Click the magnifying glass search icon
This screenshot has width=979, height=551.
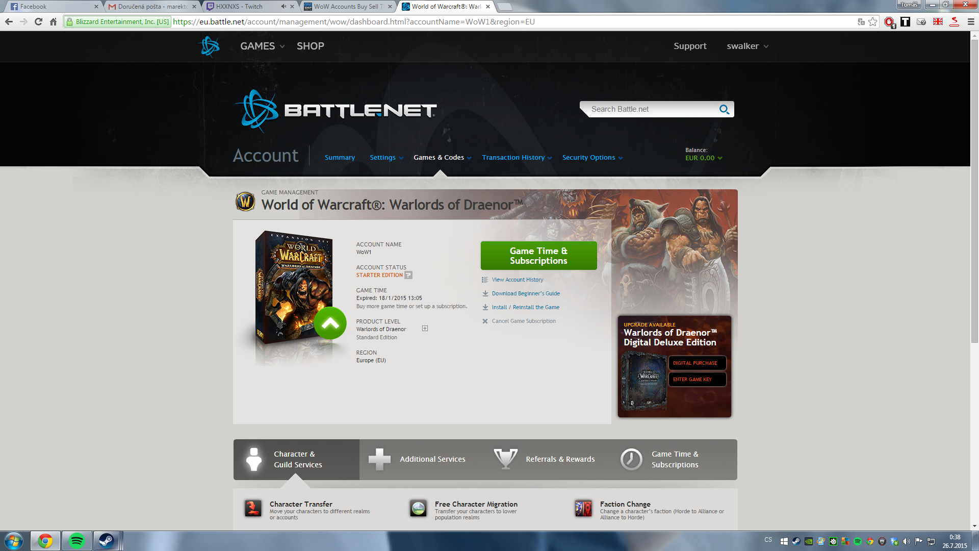(x=724, y=109)
